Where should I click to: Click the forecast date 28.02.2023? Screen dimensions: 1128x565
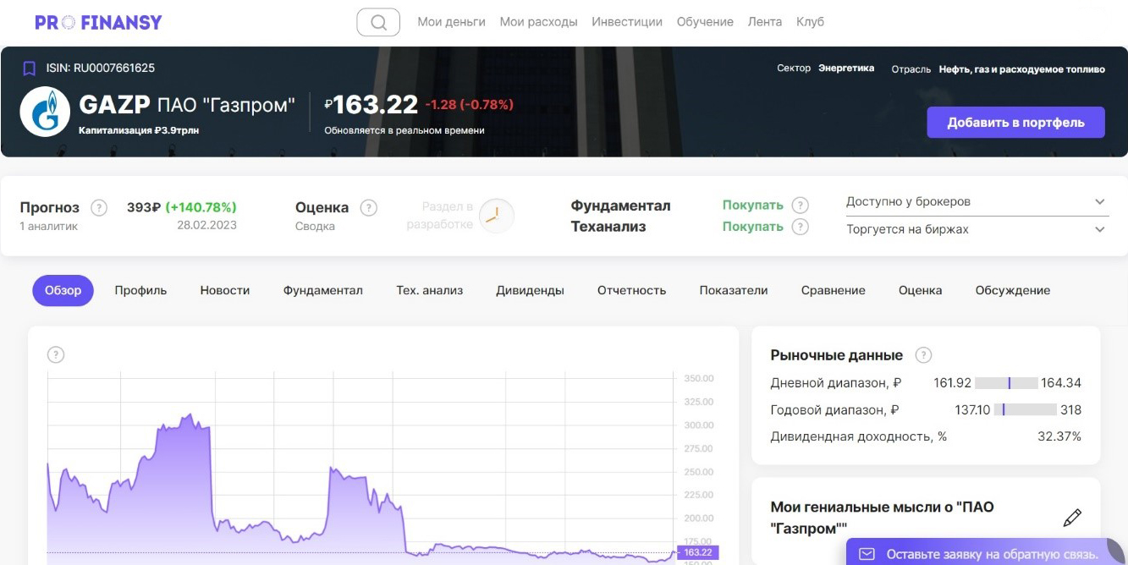(206, 226)
